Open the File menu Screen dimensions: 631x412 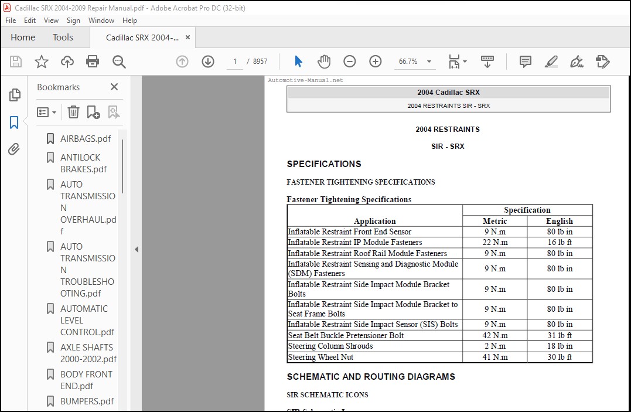tap(11, 20)
